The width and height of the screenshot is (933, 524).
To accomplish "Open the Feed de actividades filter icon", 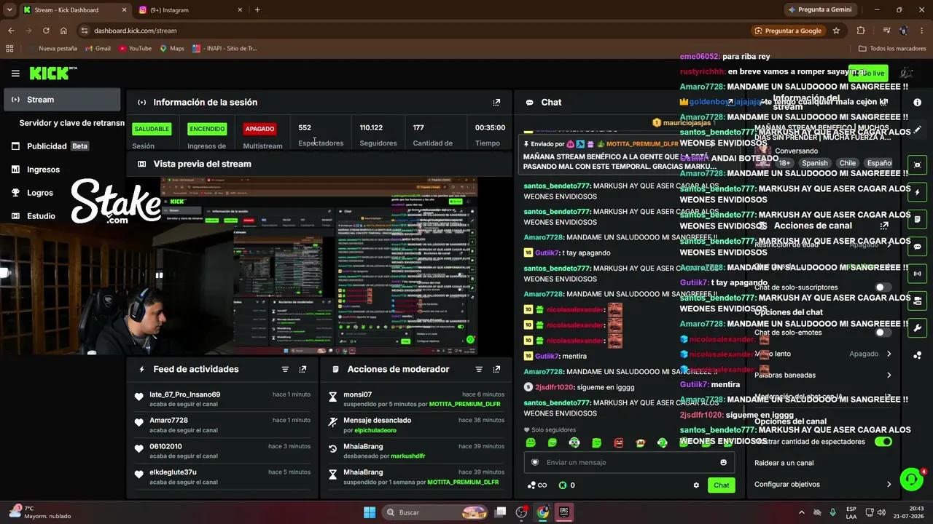I will 285,369.
